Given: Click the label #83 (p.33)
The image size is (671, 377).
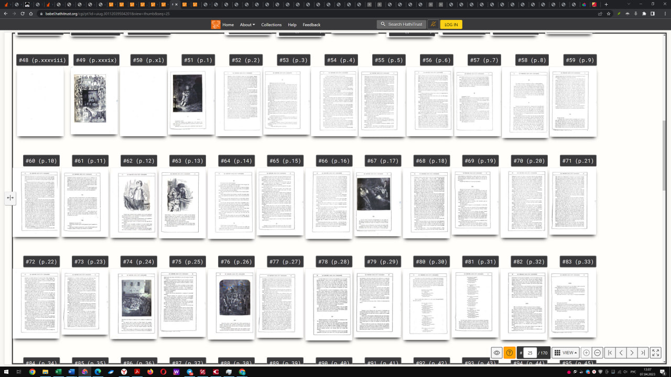Looking at the screenshot, I should [x=578, y=262].
